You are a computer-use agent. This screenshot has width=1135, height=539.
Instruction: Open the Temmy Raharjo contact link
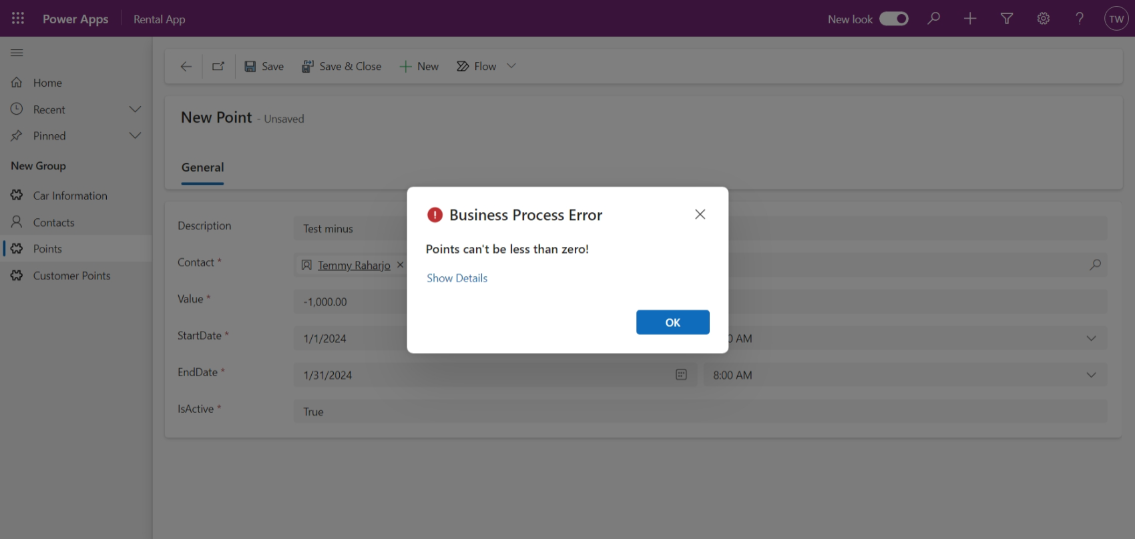tap(354, 265)
